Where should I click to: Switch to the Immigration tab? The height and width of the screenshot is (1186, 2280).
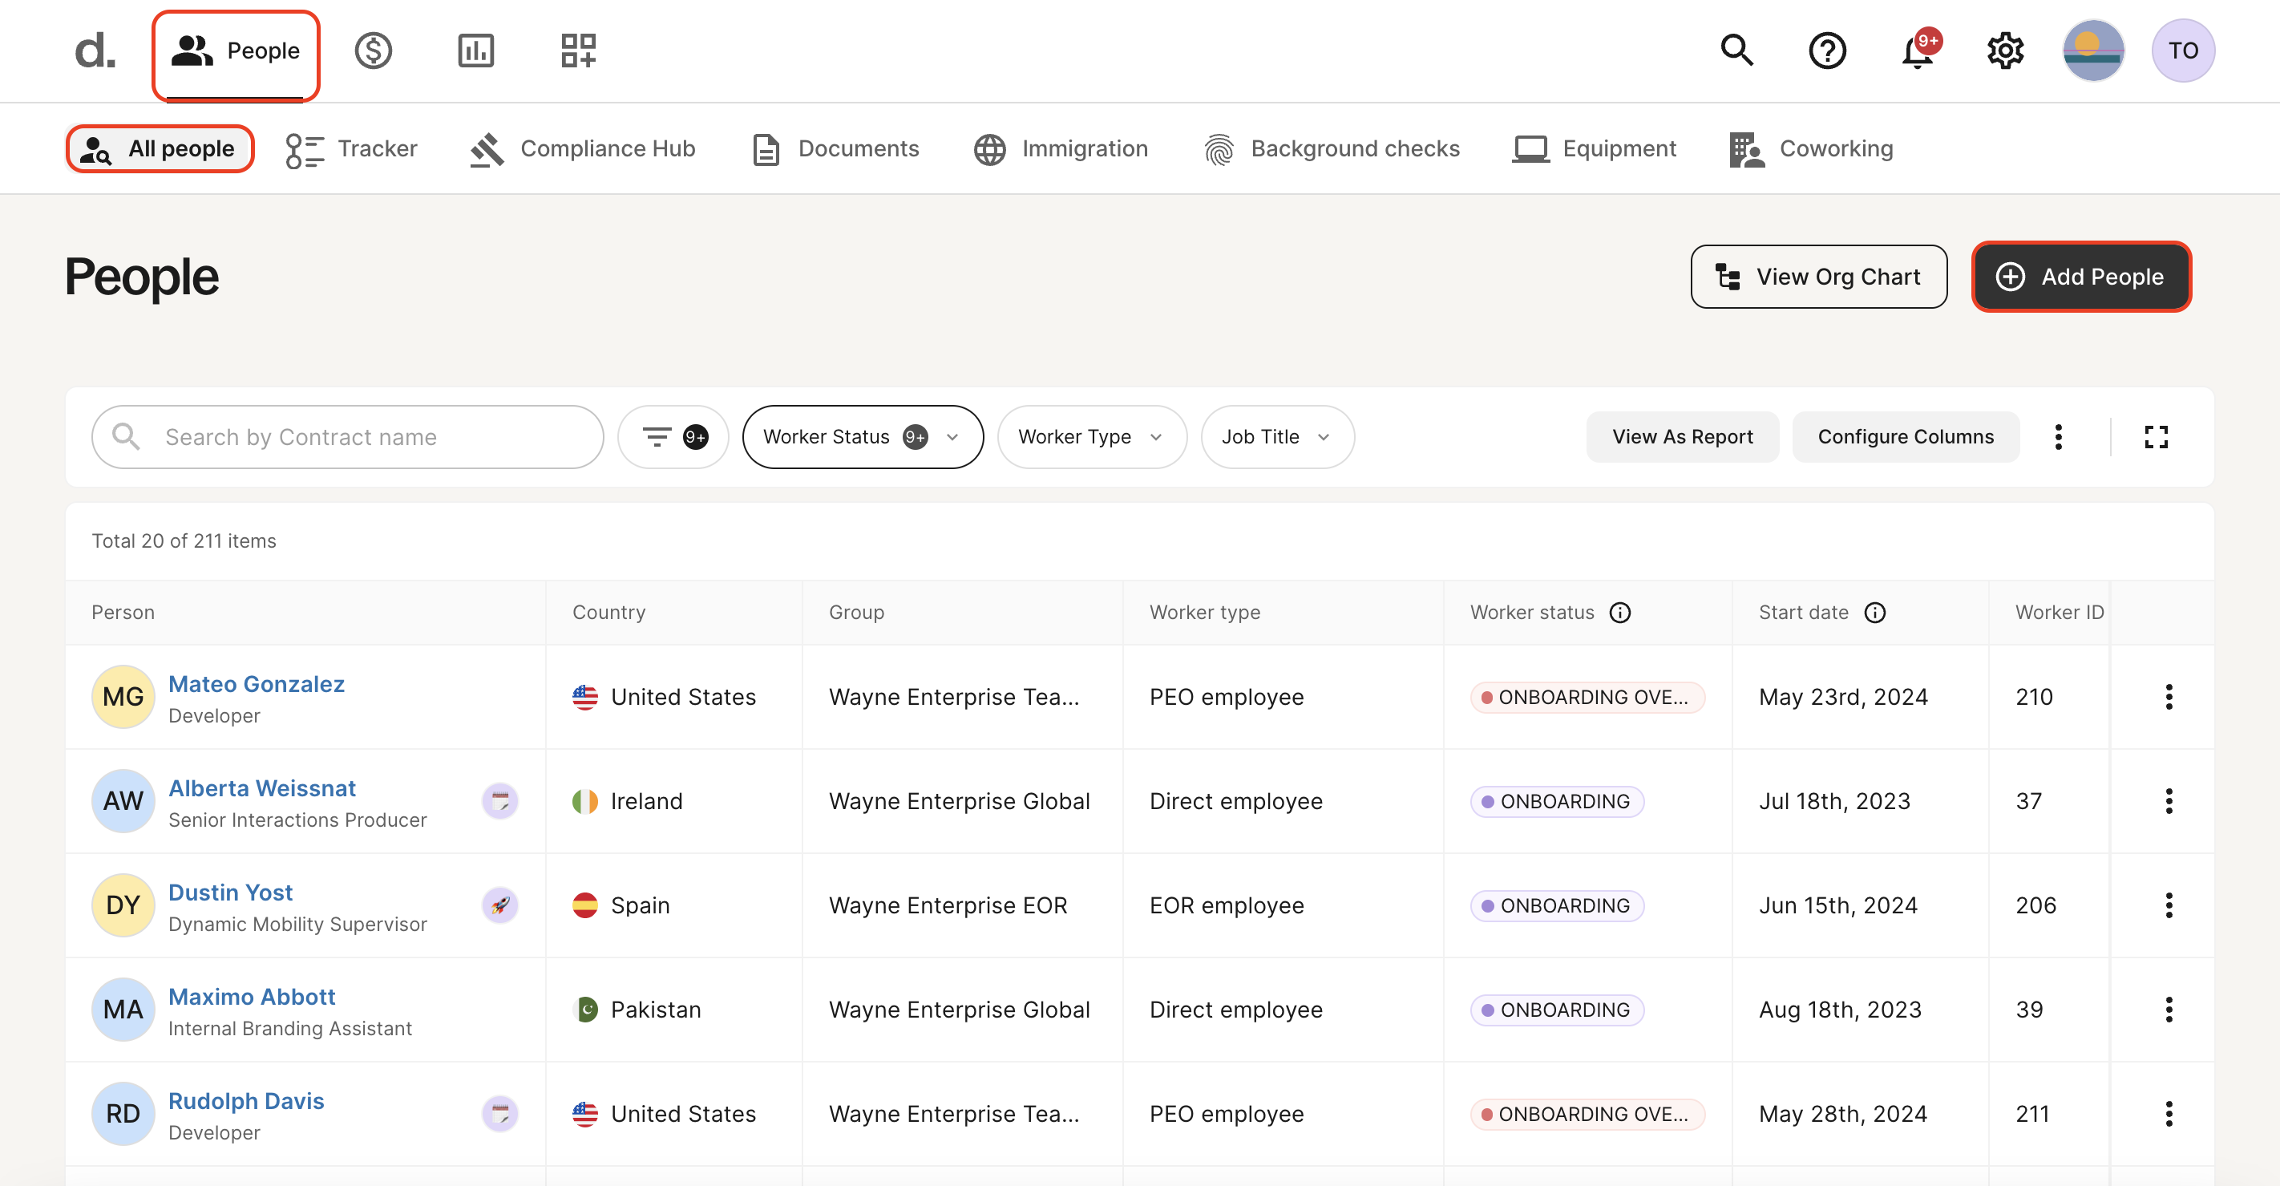[x=1061, y=148]
